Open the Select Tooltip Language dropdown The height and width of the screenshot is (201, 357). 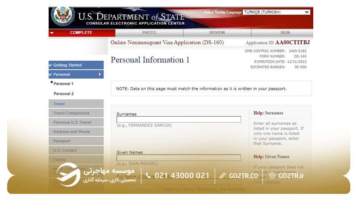click(276, 12)
